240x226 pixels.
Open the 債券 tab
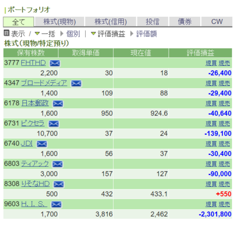185,22
